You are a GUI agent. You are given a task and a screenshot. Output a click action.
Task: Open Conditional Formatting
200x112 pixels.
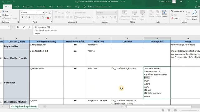(125, 15)
